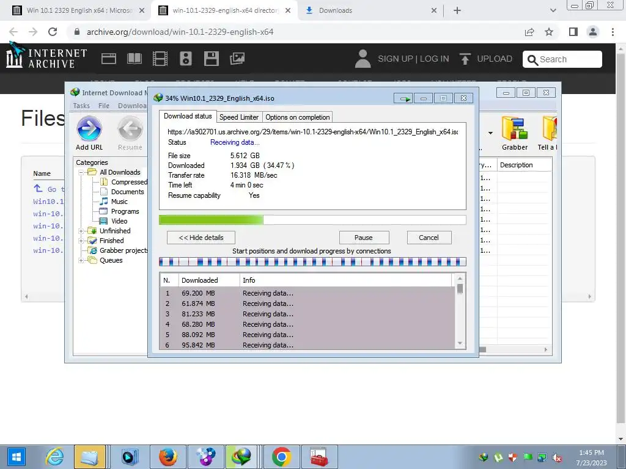Open Internet Archive software floppy icon
Screen dimensions: 626x469
pyautogui.click(x=211, y=59)
